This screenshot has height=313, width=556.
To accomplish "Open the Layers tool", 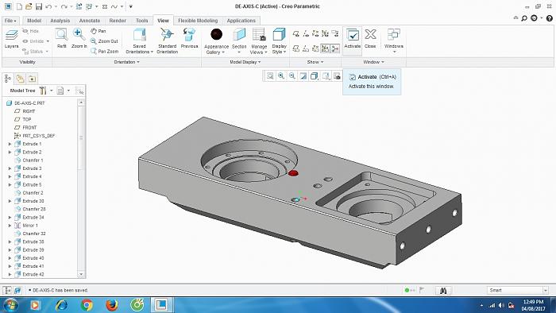I will [x=11, y=39].
